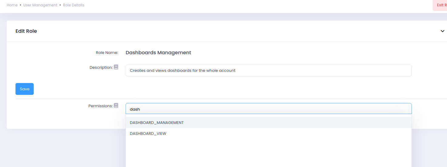
Task: Click the bullet separator after Home breadcrumb
Action: point(20,5)
